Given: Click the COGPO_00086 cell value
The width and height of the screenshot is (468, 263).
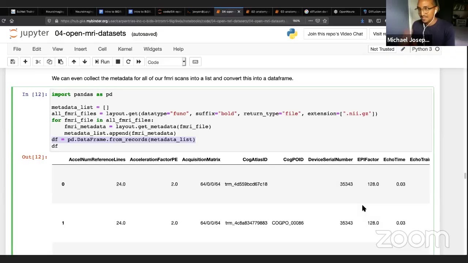Looking at the screenshot, I should click(288, 223).
